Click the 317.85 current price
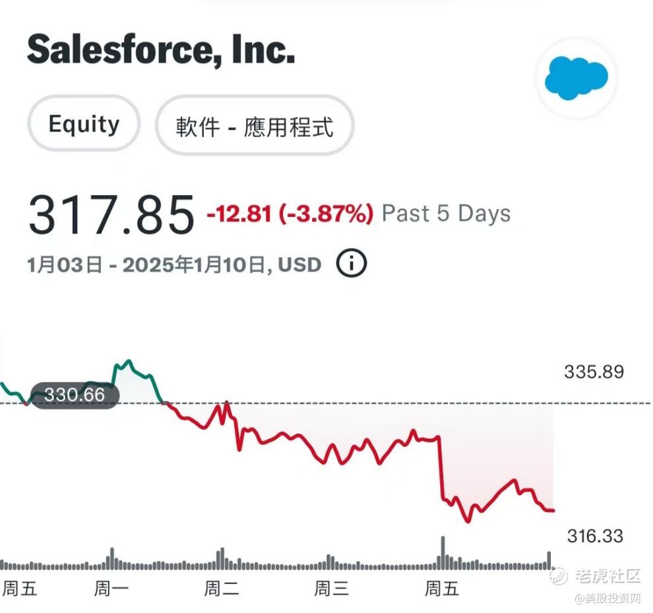This screenshot has width=653, height=613. (x=111, y=215)
